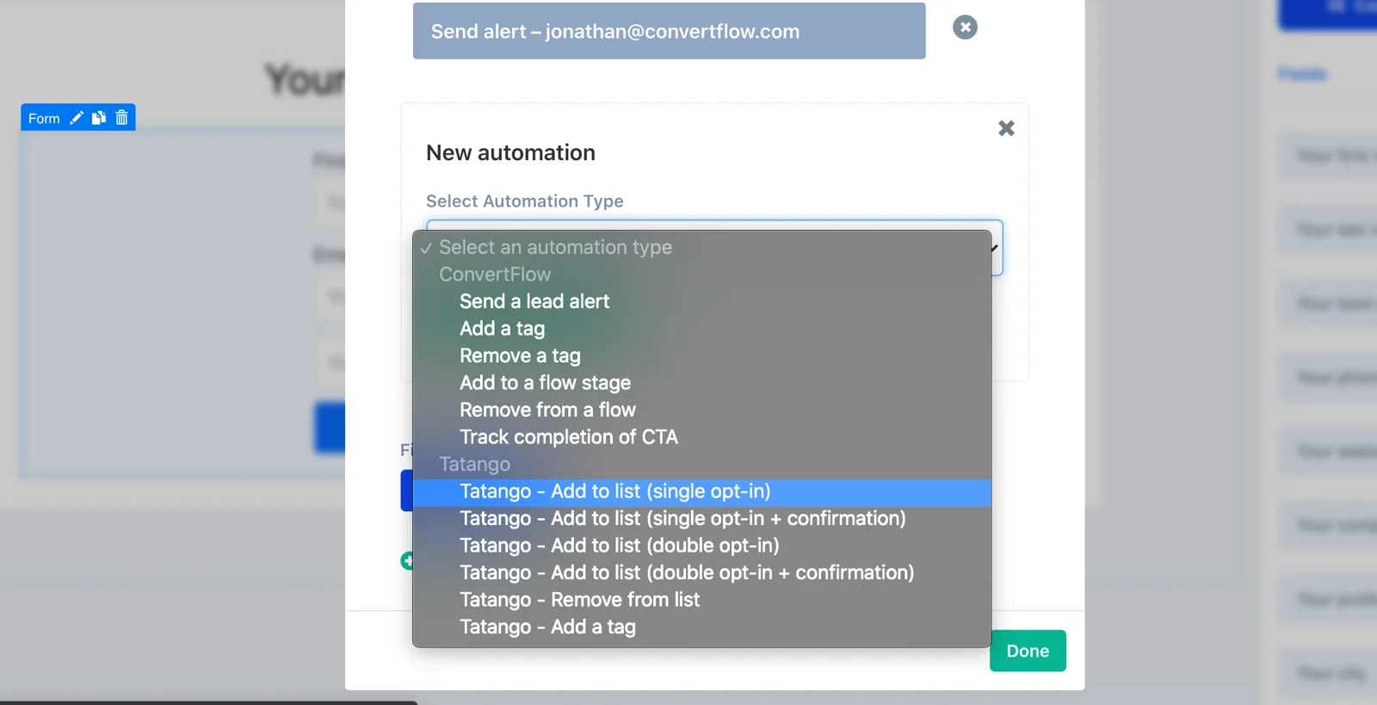Duplicate the Form element with the copy icon

[x=99, y=118]
